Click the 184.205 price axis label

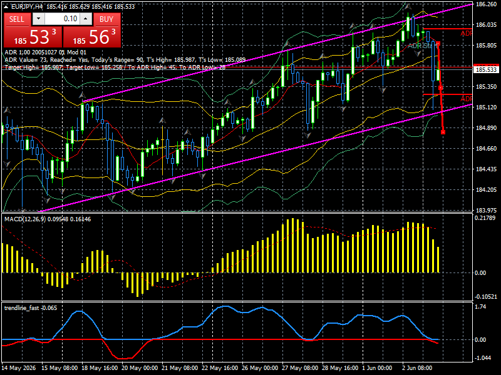pos(487,190)
